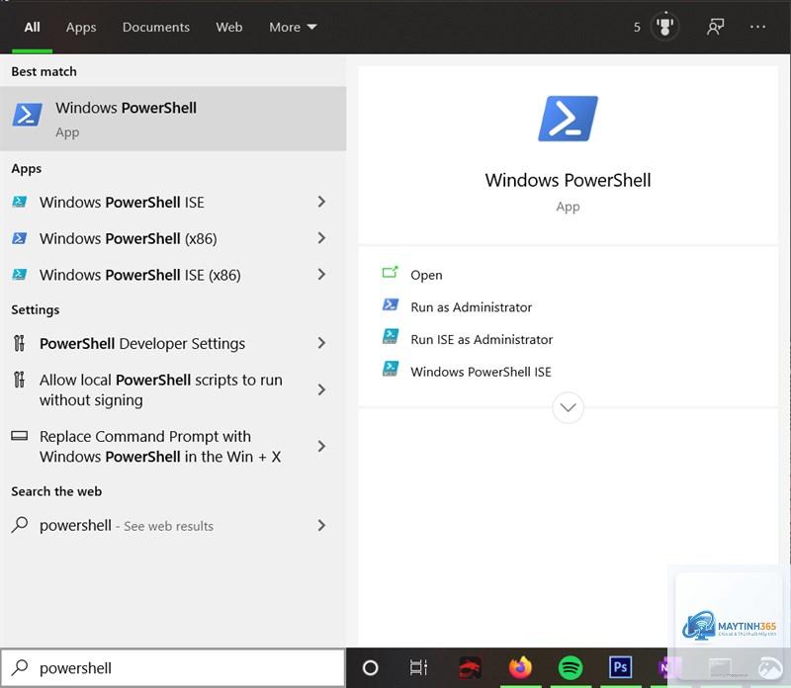
Task: Click the Windows PowerShell best match icon
Action: pos(28,115)
